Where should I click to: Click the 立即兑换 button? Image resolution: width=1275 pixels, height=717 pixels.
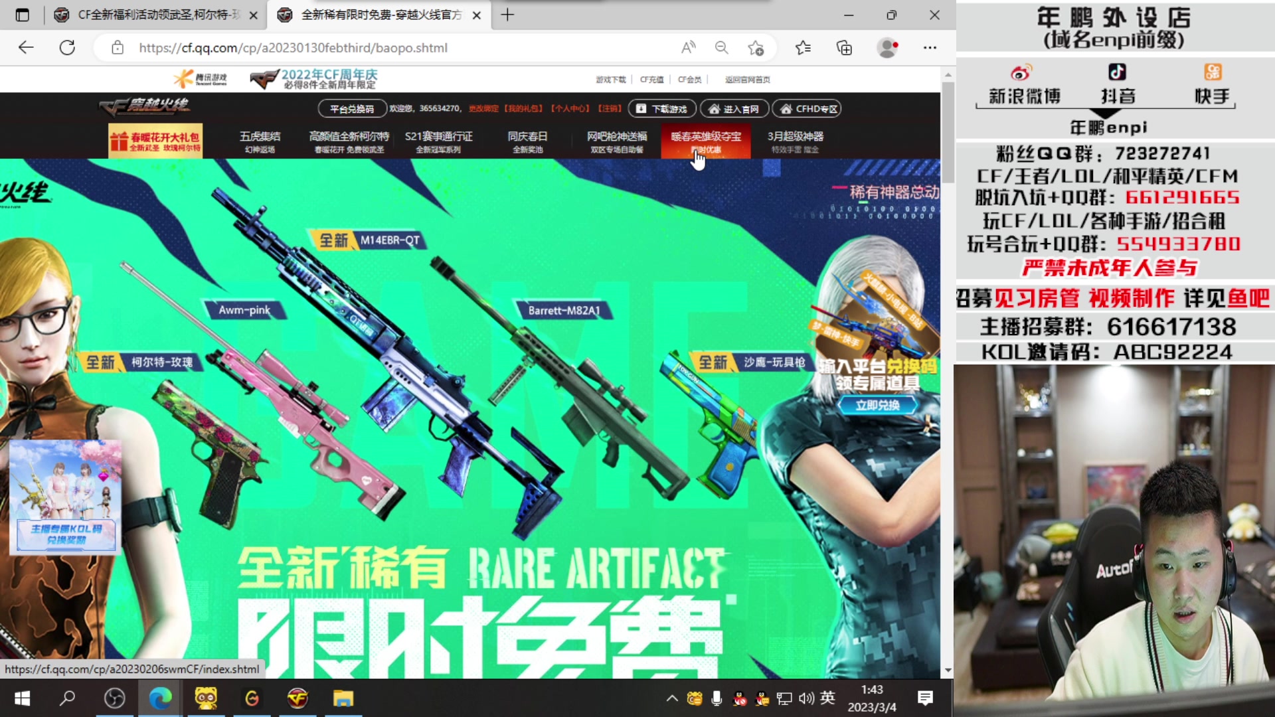point(877,405)
